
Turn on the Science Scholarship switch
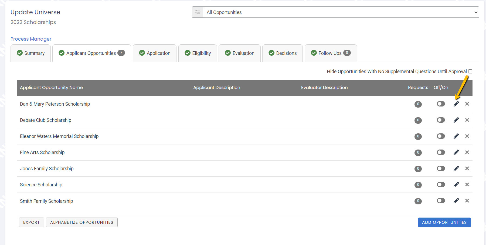(441, 184)
